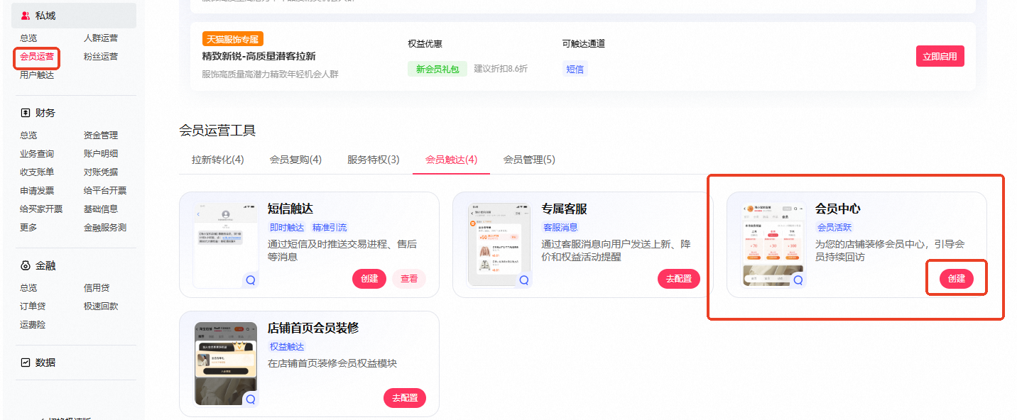
Task: Open 给买家开票 in the sidebar
Action: (41, 209)
